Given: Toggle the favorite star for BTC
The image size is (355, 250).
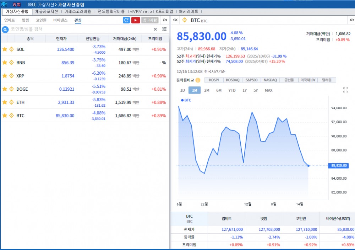Looking at the screenshot, I should (5, 115).
